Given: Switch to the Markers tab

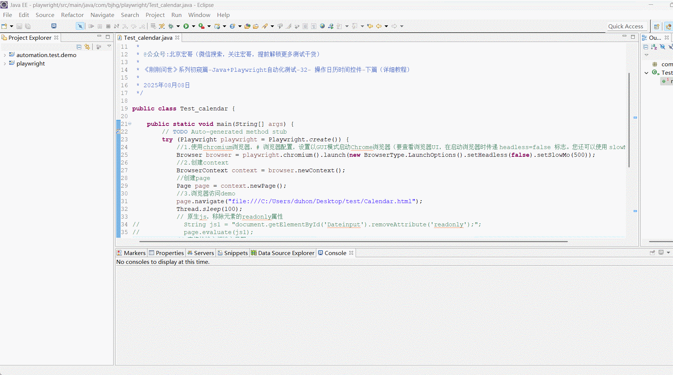Looking at the screenshot, I should pyautogui.click(x=131, y=253).
